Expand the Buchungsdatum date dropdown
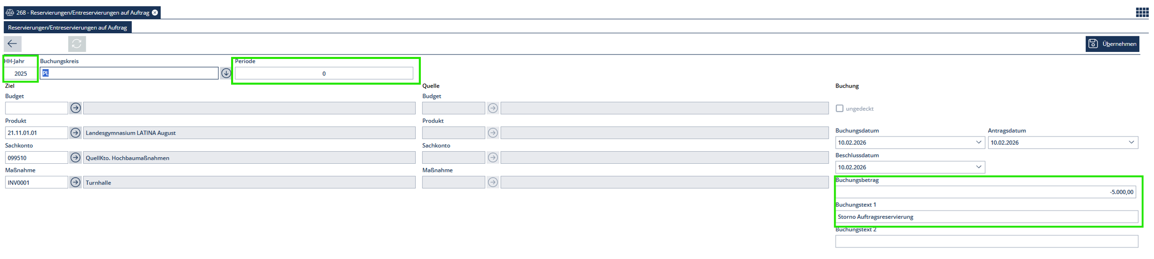This screenshot has width=1154, height=259. [x=978, y=143]
